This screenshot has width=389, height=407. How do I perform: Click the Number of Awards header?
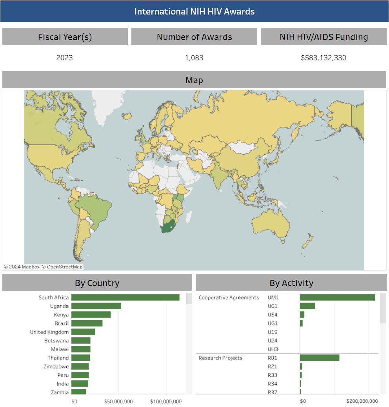pos(194,37)
